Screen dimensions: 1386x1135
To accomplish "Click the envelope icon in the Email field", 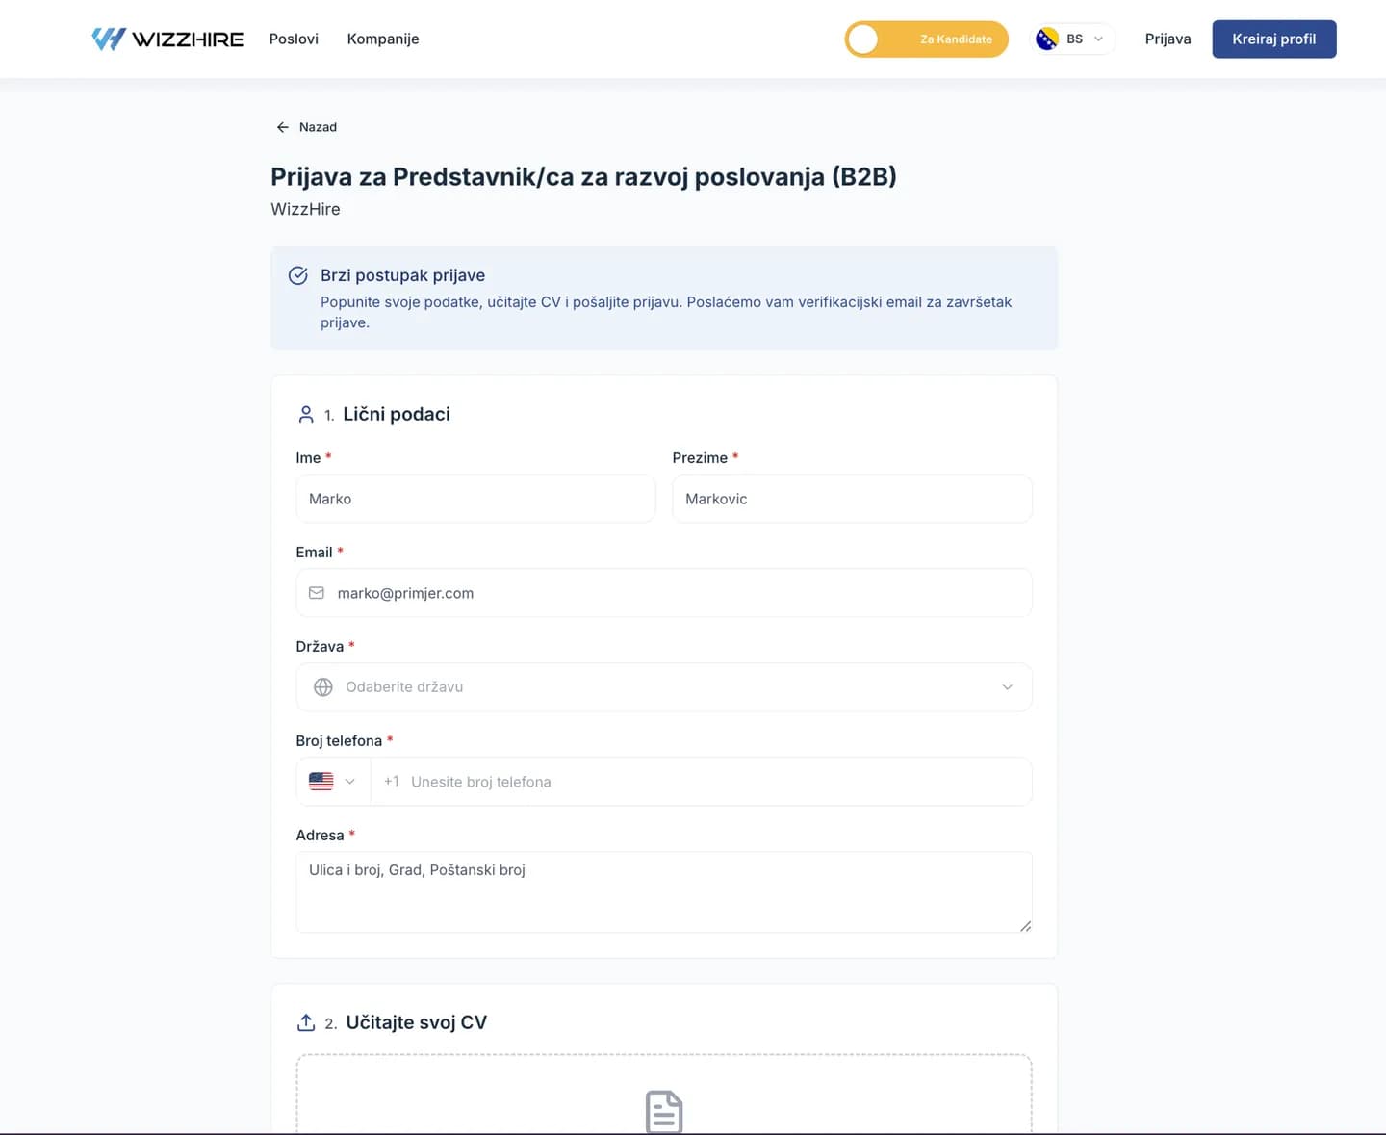I will coord(317,593).
